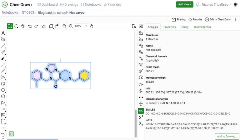
Task: Open the Guided Stereo tab
Action: 202,27
